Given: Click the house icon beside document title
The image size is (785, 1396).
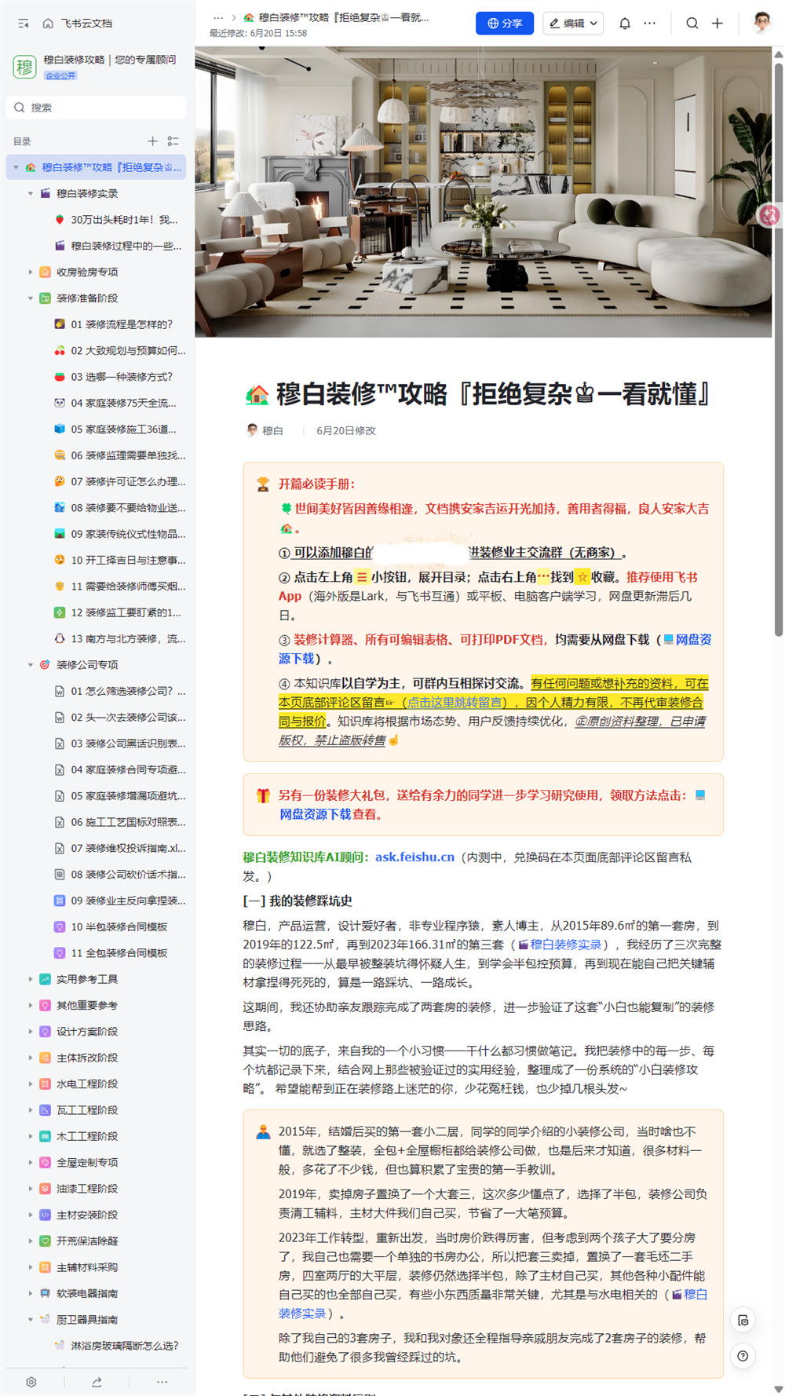Looking at the screenshot, I should (x=257, y=395).
